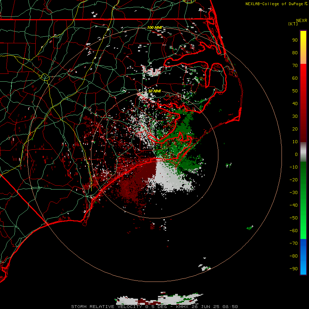This screenshot has height=309, width=309.
Task: Click the -40 value on velocity scale
Action: [x=294, y=205]
